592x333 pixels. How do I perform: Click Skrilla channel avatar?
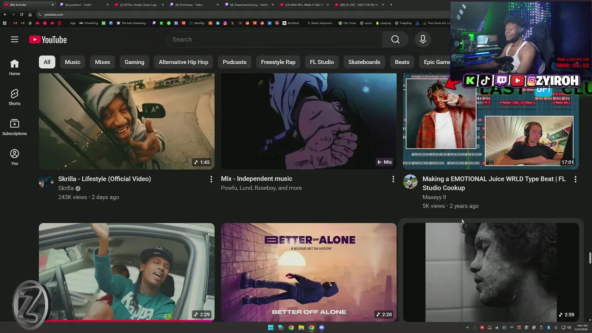[x=46, y=182]
